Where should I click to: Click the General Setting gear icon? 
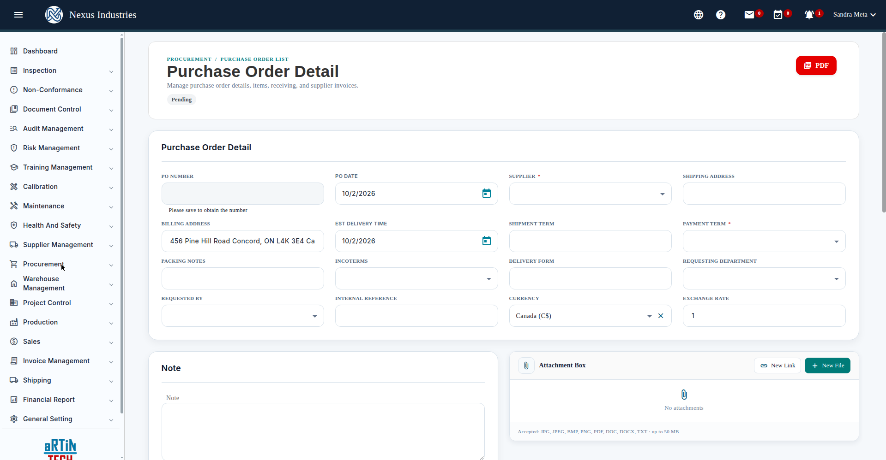click(14, 419)
